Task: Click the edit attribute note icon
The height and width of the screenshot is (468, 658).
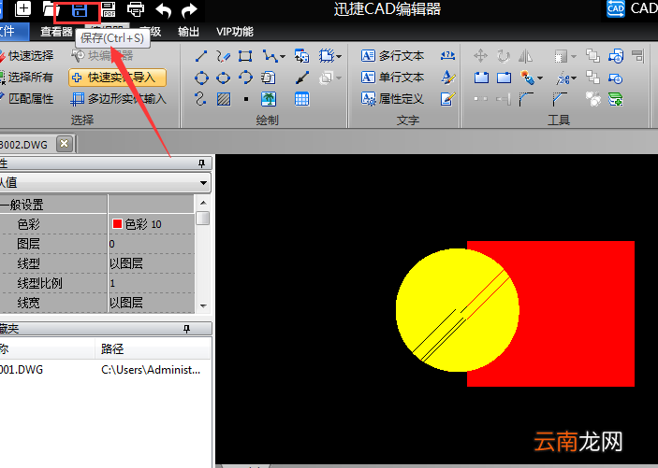Action: [447, 99]
